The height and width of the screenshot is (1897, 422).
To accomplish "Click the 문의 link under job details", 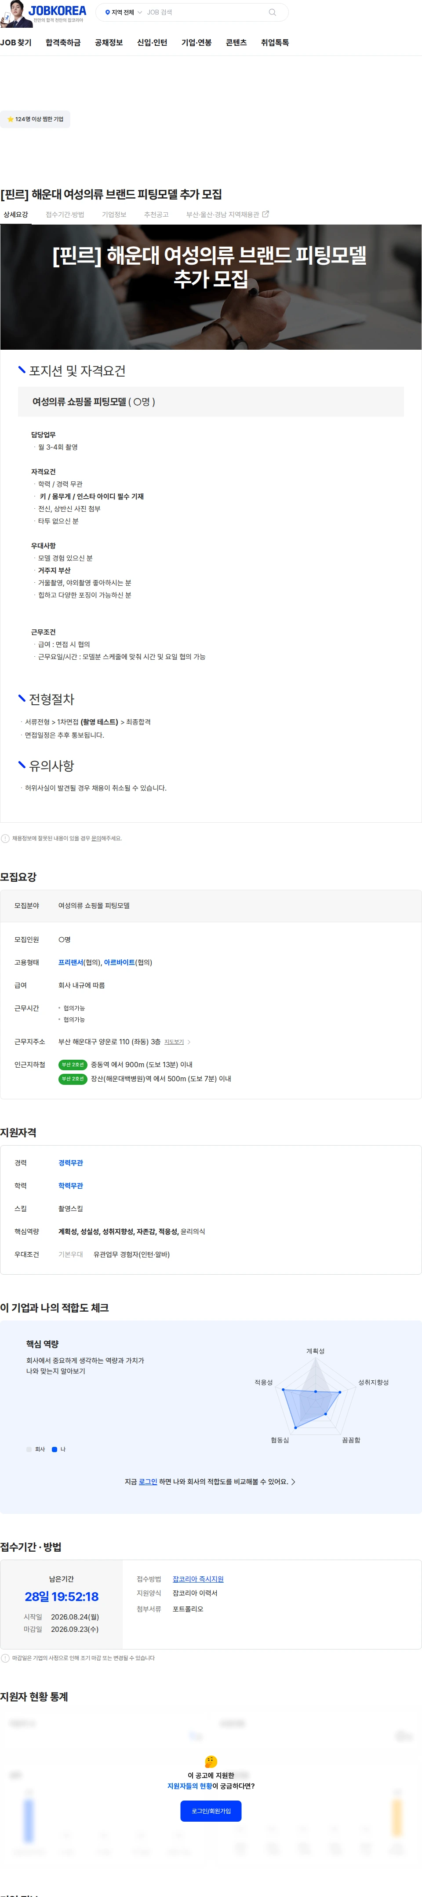I will pos(95,838).
